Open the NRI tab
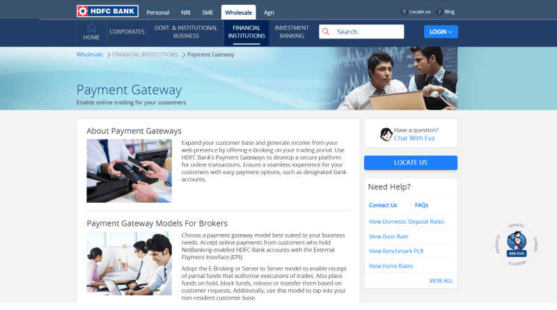Image resolution: width=557 pixels, height=310 pixels. click(x=186, y=13)
